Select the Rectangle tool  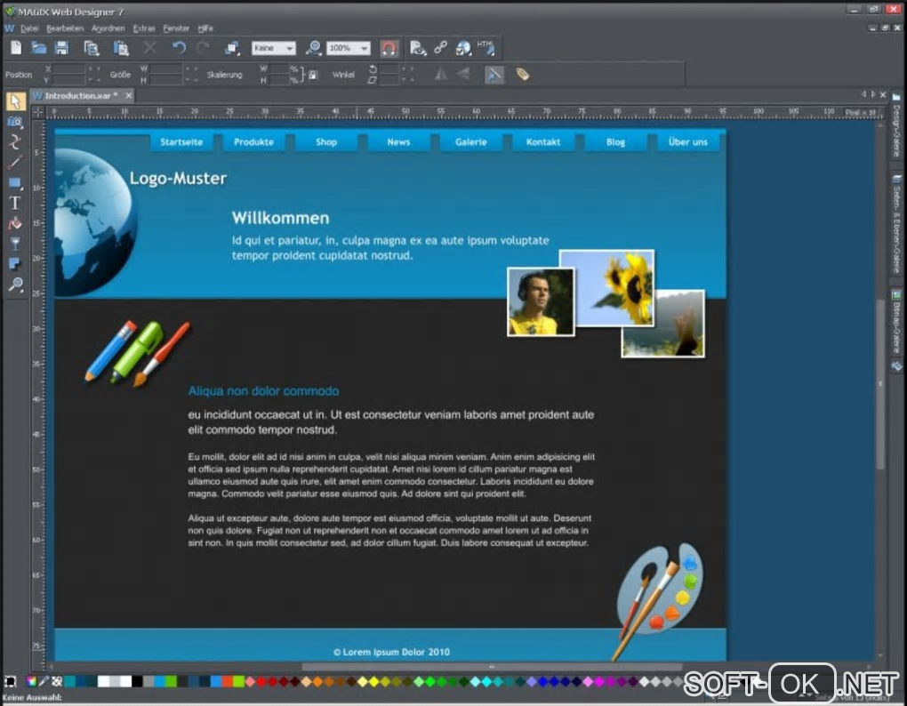[15, 183]
